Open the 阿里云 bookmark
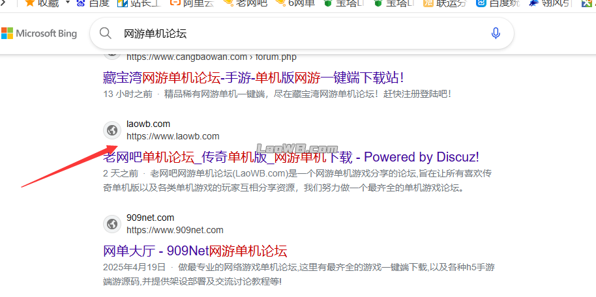596x297 pixels. pyautogui.click(x=192, y=3)
